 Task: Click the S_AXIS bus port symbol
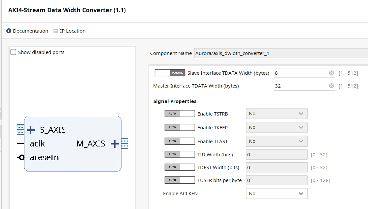click(21, 130)
